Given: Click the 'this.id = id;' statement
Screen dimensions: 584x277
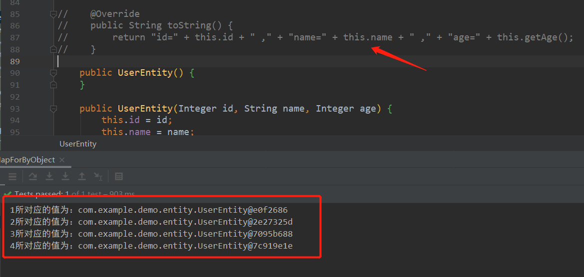Looking at the screenshot, I should 137,120.
